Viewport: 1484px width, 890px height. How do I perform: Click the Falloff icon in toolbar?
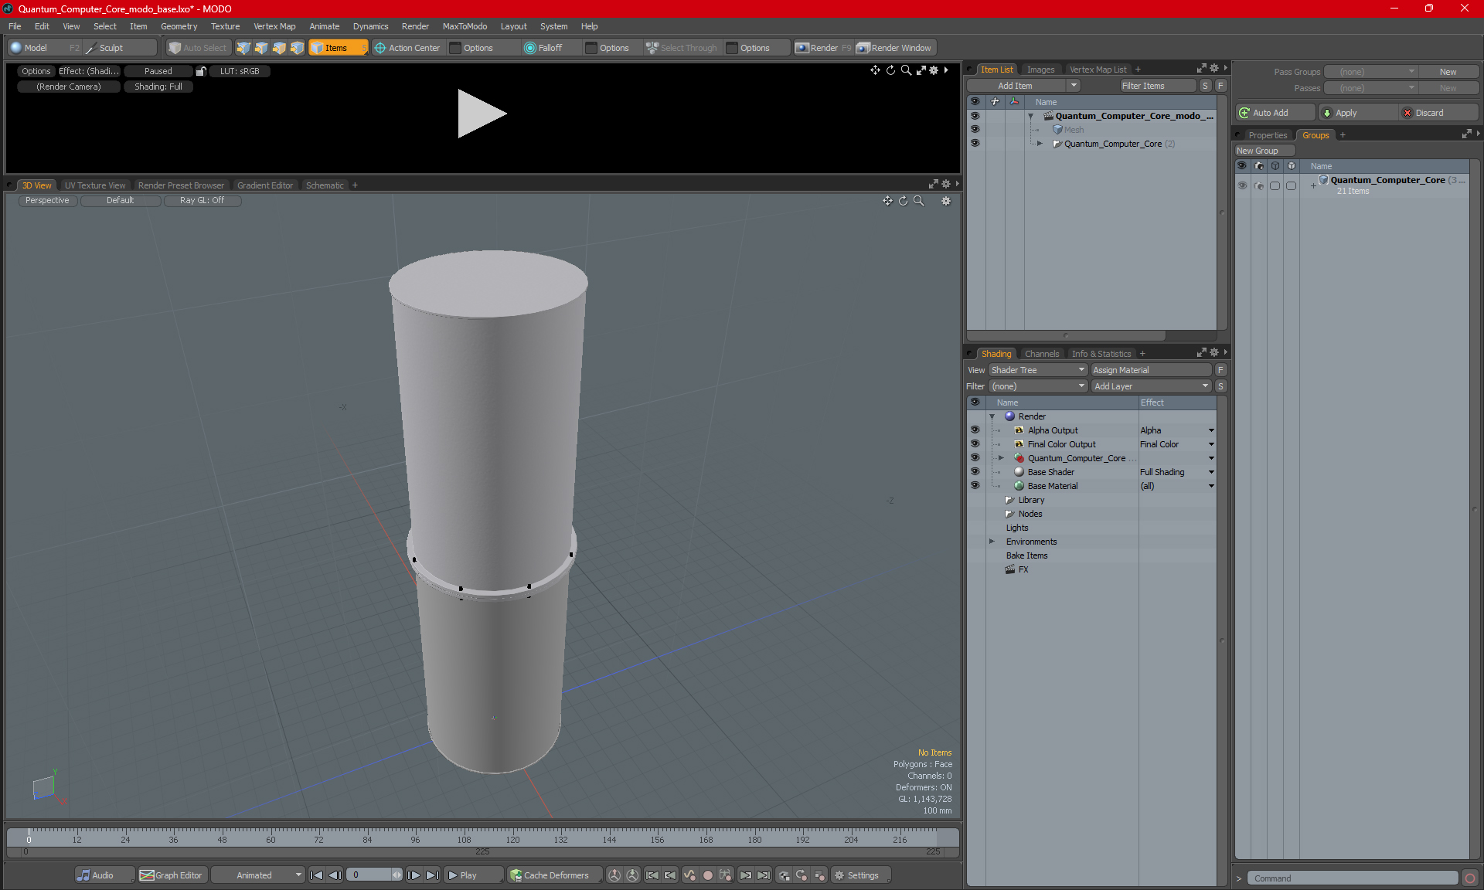click(529, 48)
